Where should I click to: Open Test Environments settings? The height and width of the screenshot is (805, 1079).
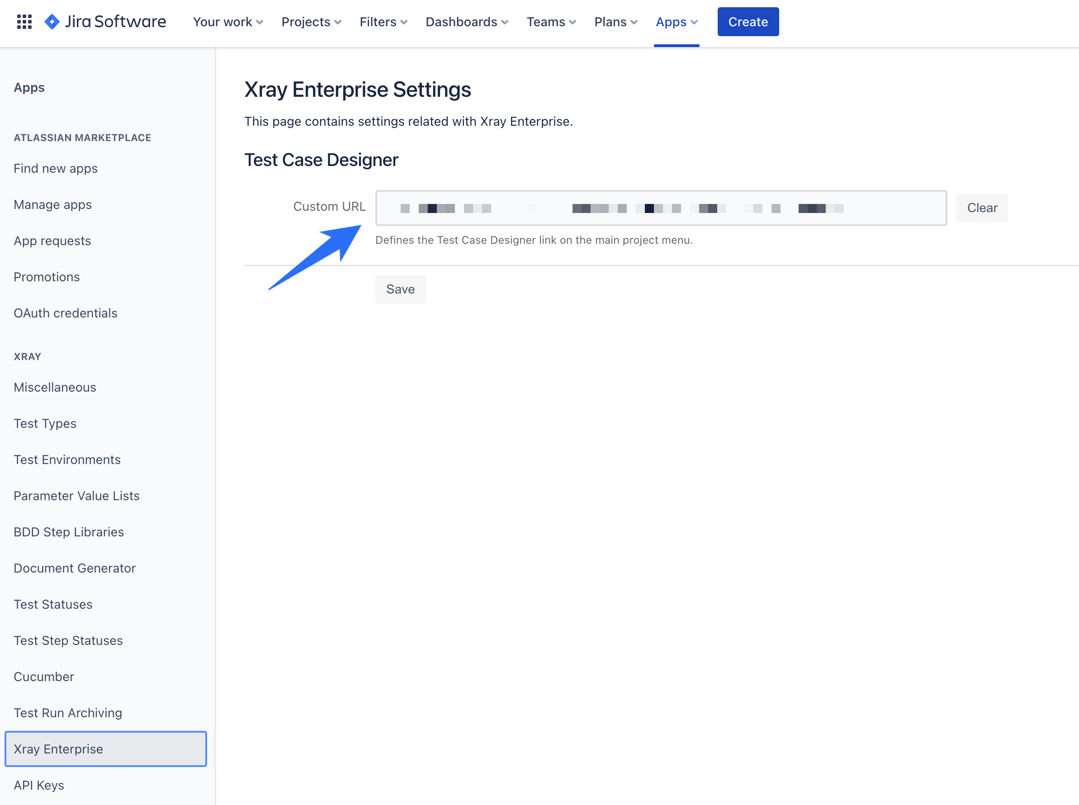click(67, 459)
